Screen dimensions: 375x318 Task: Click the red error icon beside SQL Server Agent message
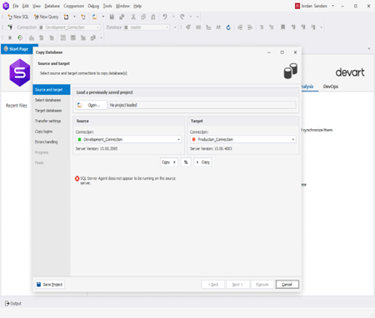(x=77, y=178)
